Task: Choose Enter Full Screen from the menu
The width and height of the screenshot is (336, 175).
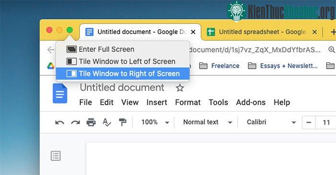Action: click(122, 49)
